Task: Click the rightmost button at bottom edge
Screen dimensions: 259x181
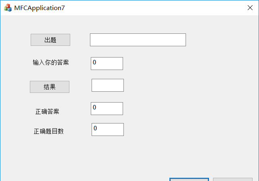Action: point(233,179)
